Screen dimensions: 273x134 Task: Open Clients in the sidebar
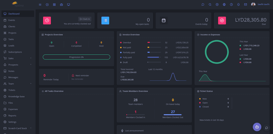(x=18, y=27)
